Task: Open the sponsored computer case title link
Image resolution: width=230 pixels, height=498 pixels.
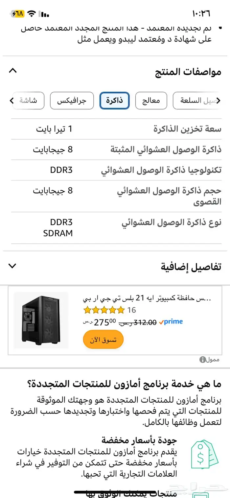Action: (147, 299)
